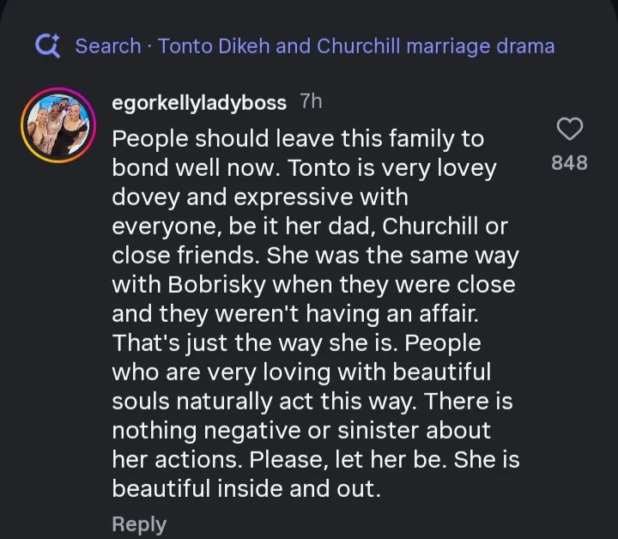This screenshot has height=539, width=618.
Task: Open 'Tonto Dikeh and Churchill marriage drama' search
Action: [356, 45]
